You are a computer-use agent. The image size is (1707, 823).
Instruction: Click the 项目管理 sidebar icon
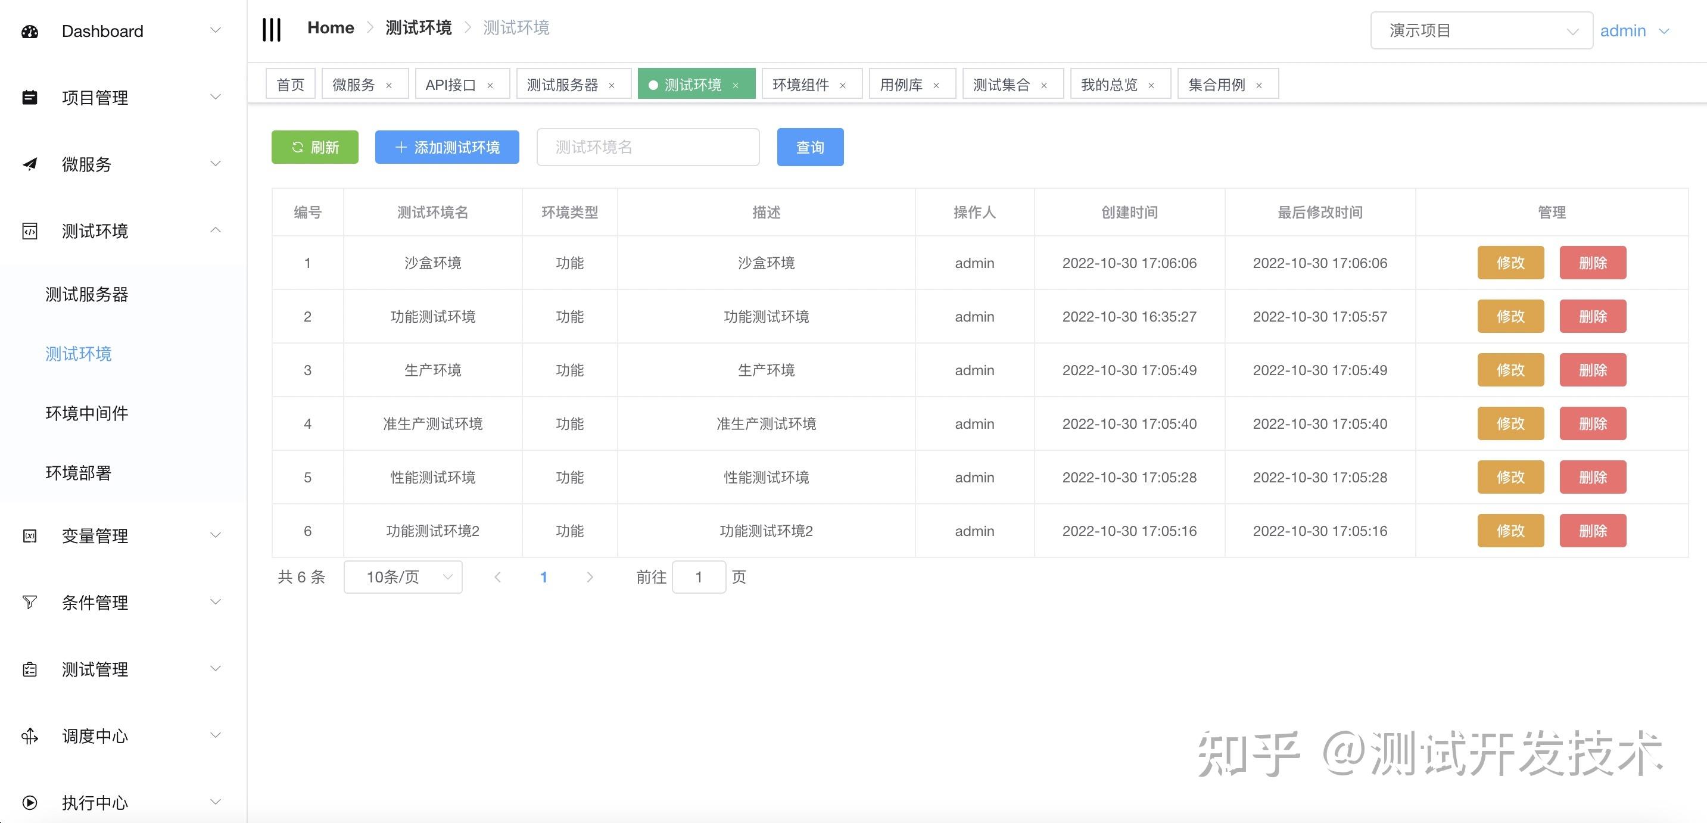coord(30,98)
